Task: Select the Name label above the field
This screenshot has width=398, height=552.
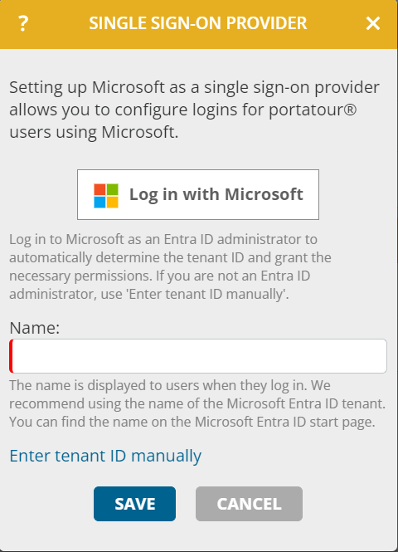Action: tap(35, 328)
